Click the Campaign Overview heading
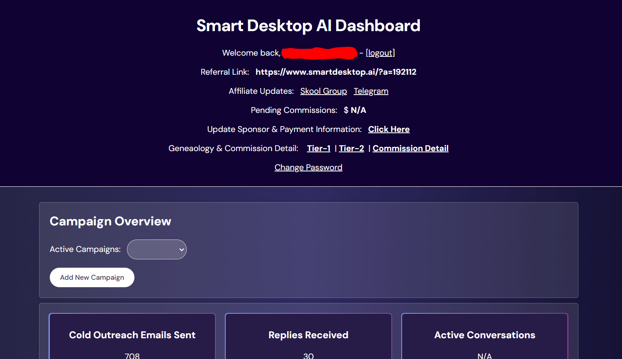This screenshot has height=359, width=622. (110, 221)
